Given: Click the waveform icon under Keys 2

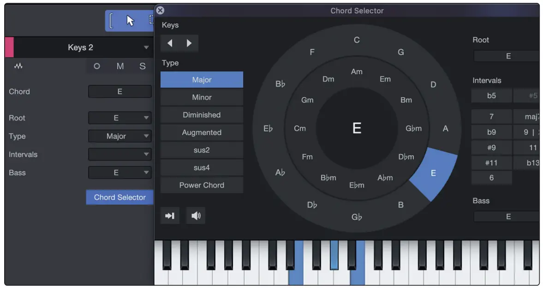Looking at the screenshot, I should (18, 66).
